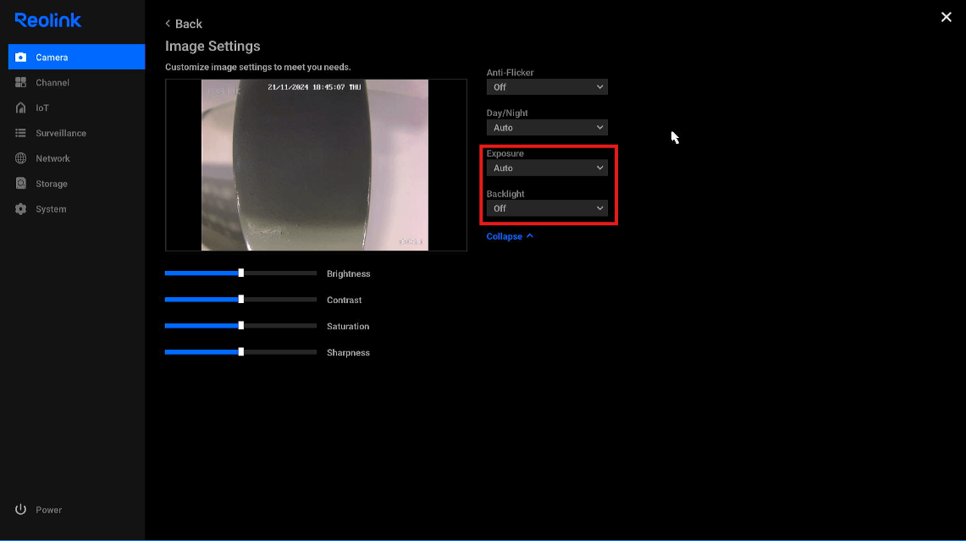Click the Network globe icon
This screenshot has height=541, width=966.
[x=21, y=158]
